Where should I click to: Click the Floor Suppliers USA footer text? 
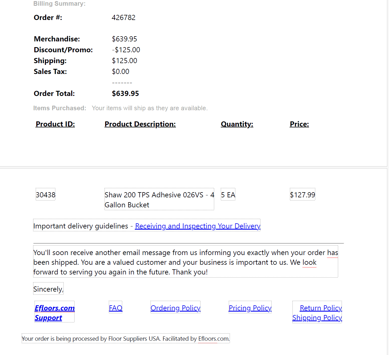[134, 338]
